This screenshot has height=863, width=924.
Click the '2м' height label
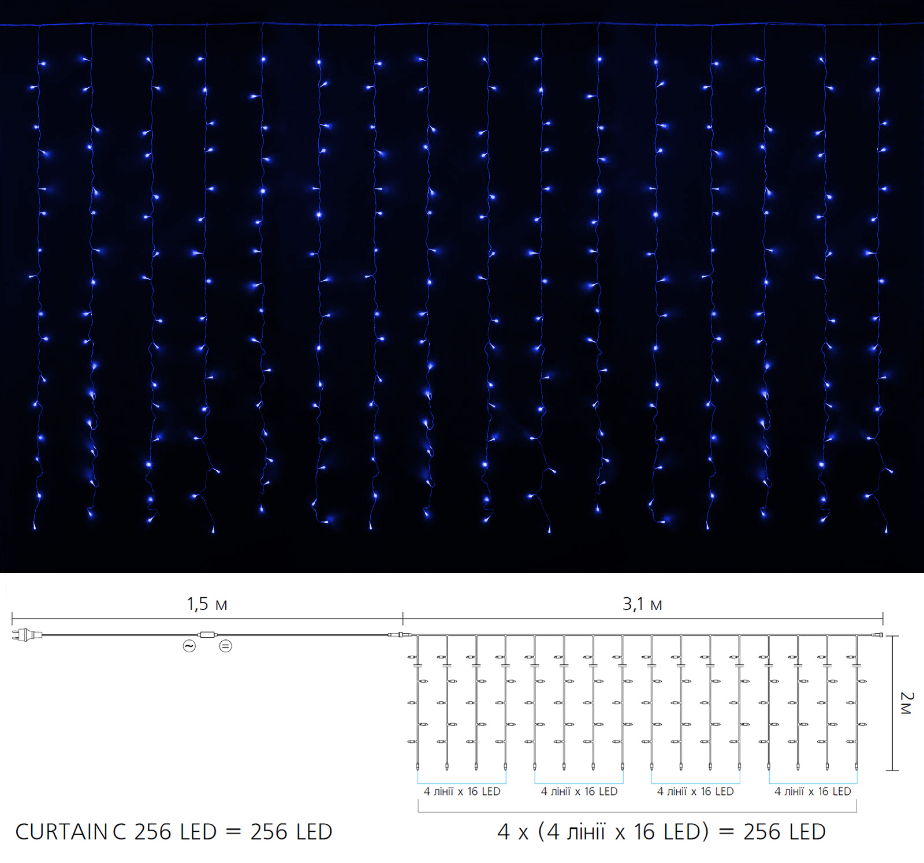pyautogui.click(x=907, y=703)
